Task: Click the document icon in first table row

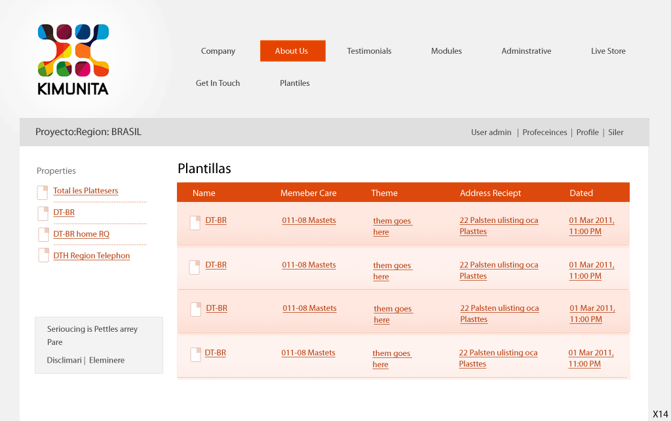Action: [x=195, y=223]
